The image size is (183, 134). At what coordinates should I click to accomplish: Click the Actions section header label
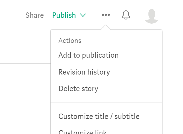click(70, 41)
